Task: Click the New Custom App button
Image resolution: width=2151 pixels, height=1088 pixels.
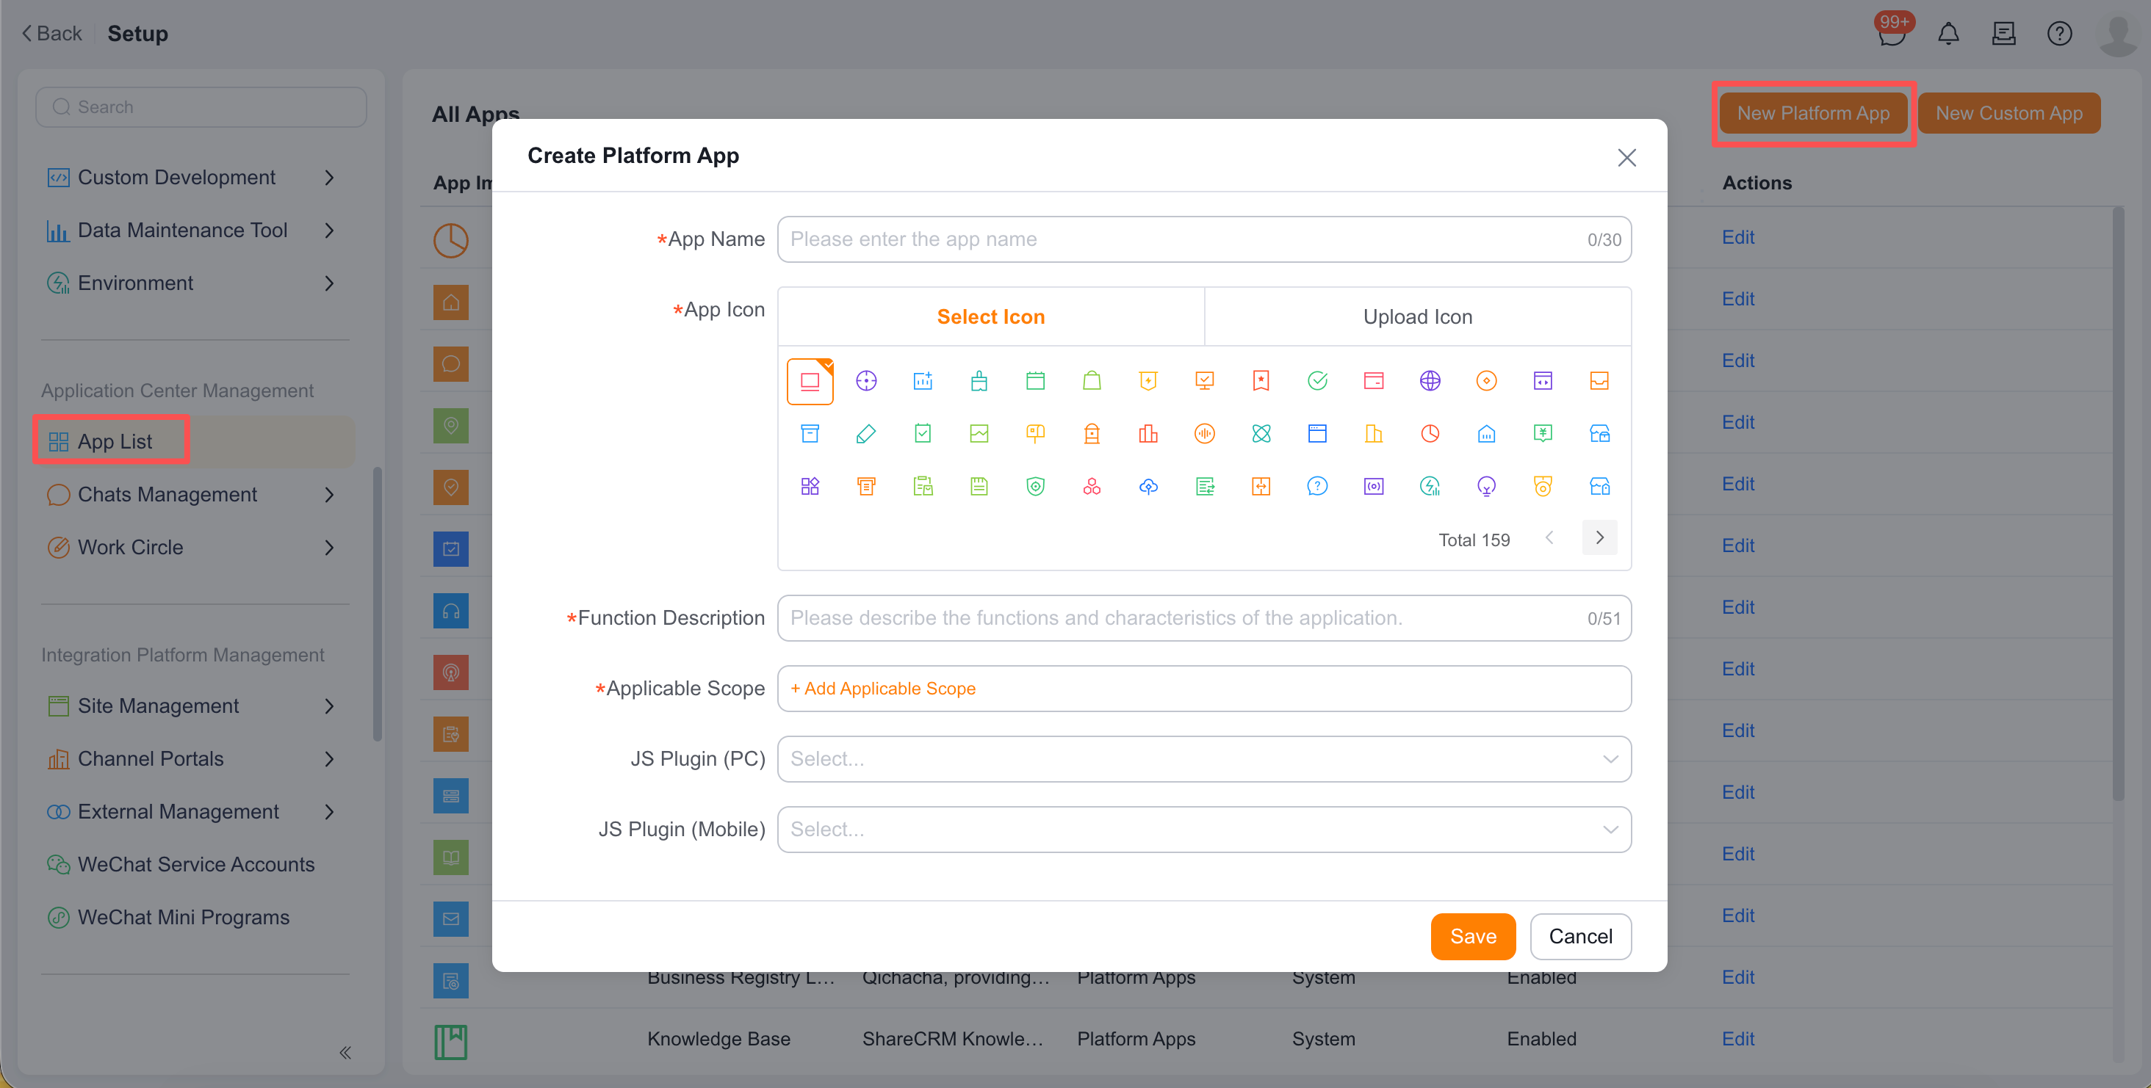Action: 2008,114
